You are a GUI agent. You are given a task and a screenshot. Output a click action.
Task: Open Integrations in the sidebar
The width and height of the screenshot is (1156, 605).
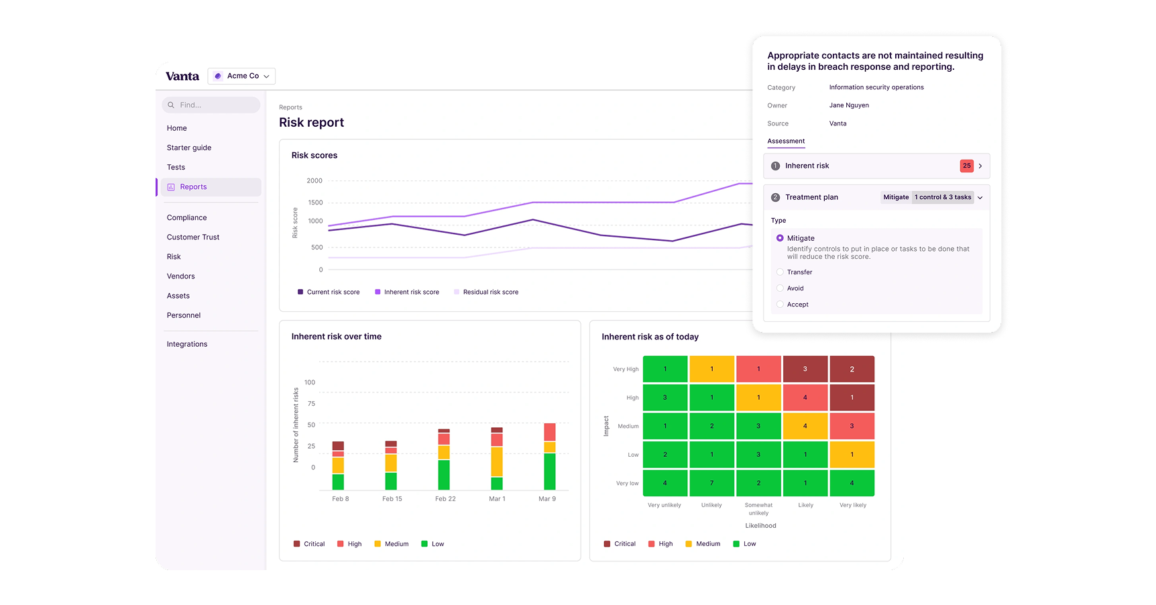pyautogui.click(x=187, y=344)
